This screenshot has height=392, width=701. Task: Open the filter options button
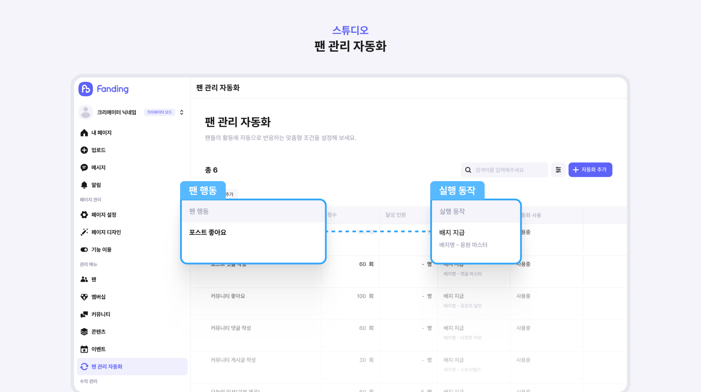click(x=558, y=170)
